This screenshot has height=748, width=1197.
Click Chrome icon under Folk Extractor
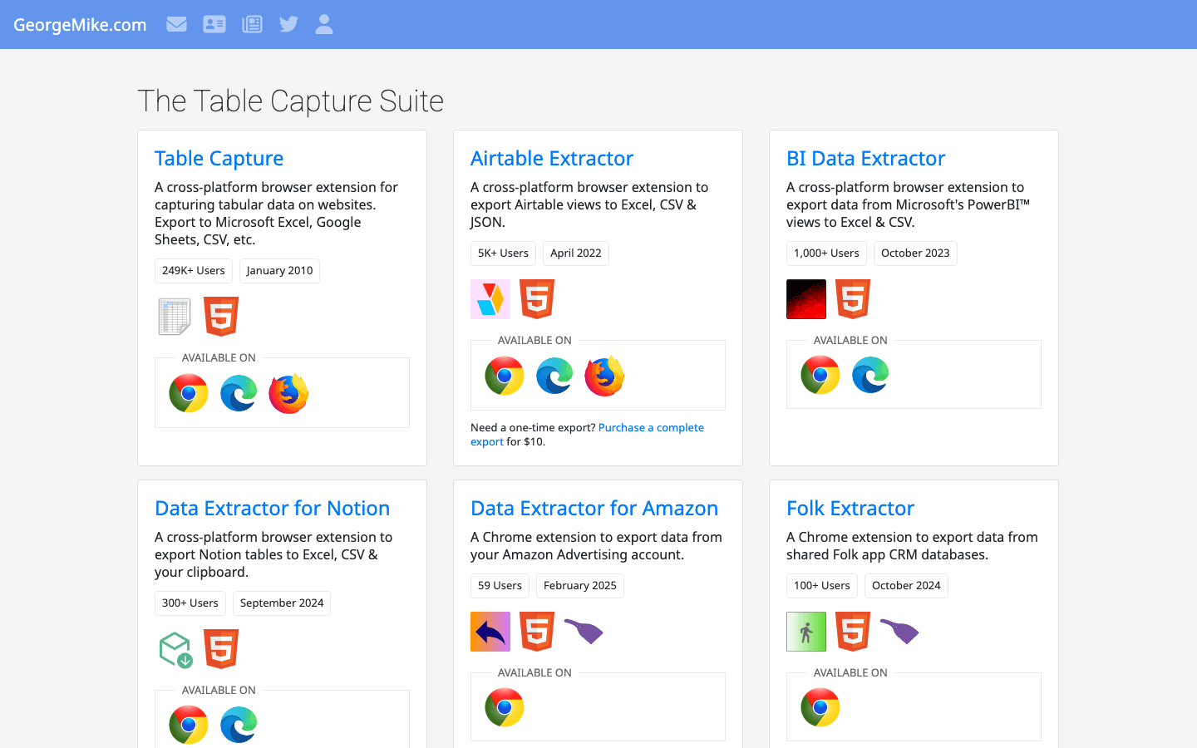(820, 707)
